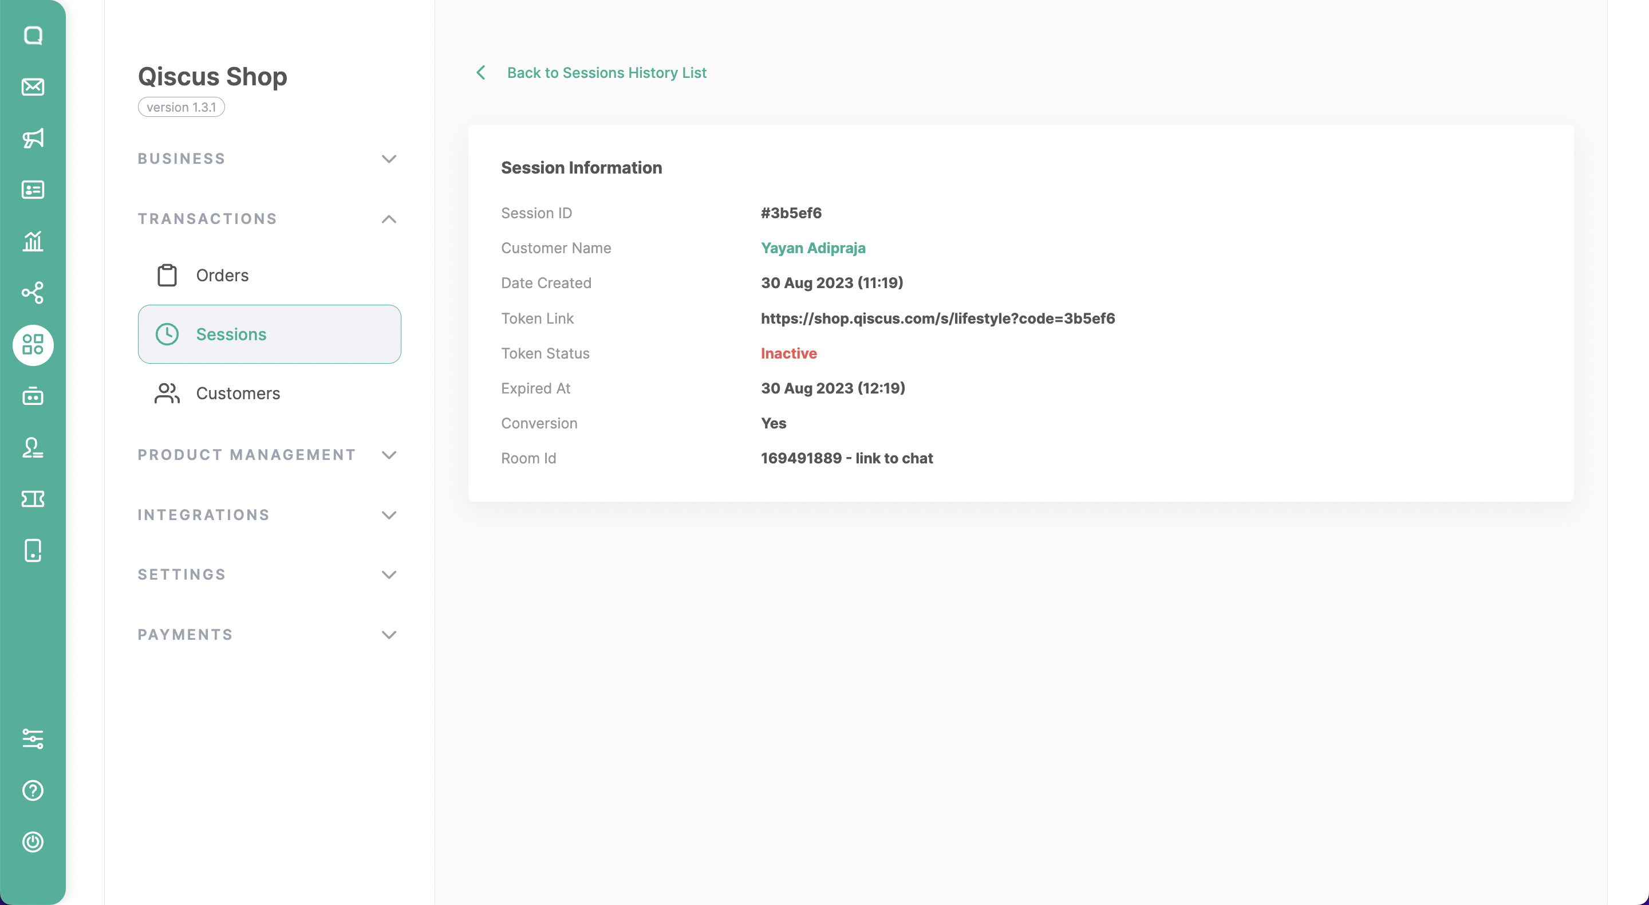Go back to Sessions History List
This screenshot has width=1649, height=905.
coord(606,73)
